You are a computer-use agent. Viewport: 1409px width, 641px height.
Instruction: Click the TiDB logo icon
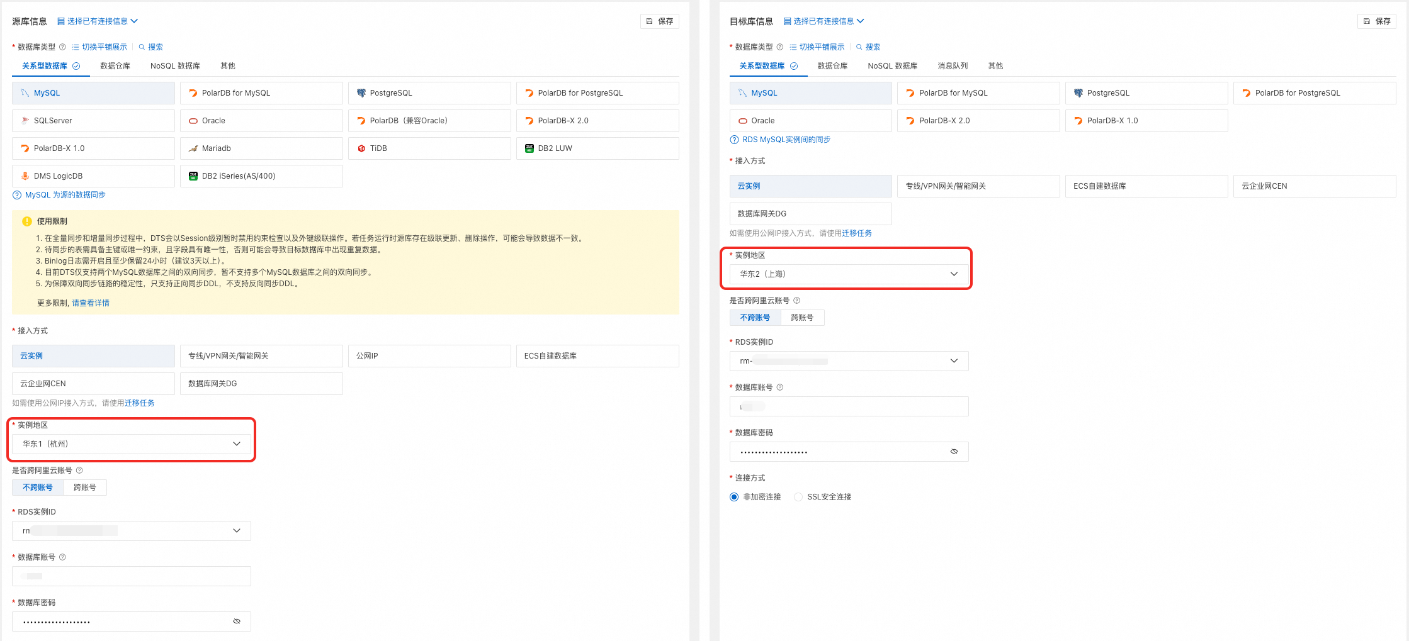[x=361, y=148]
